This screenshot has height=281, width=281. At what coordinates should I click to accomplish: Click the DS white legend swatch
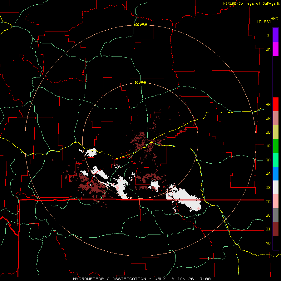pos(276,187)
